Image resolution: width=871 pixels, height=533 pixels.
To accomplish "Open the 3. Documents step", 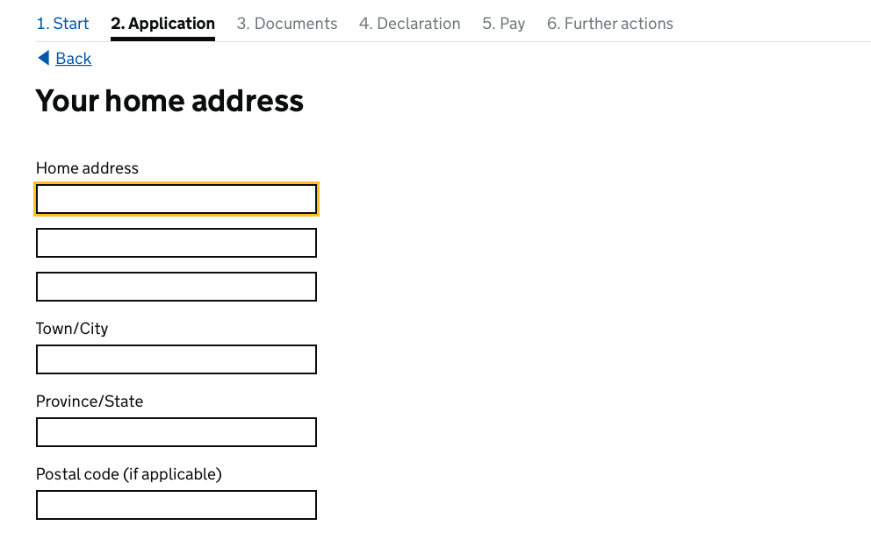I will (286, 24).
